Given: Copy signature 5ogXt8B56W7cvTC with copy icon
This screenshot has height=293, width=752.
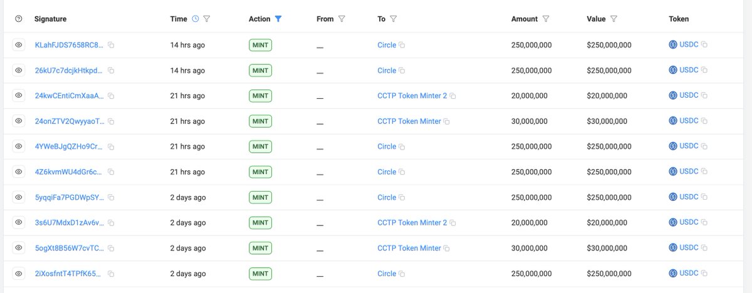Looking at the screenshot, I should click(111, 248).
